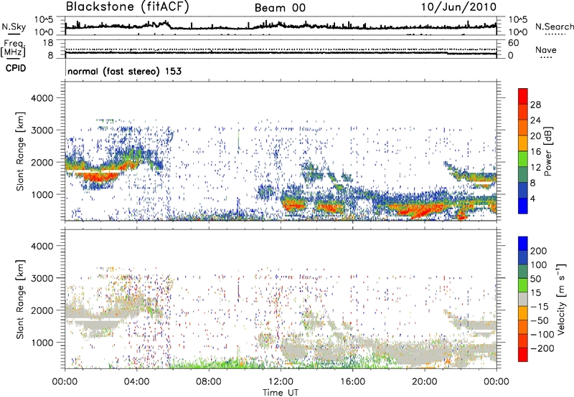Click the 1000 tick on velocity panel axis
The image size is (574, 397).
(x=42, y=343)
